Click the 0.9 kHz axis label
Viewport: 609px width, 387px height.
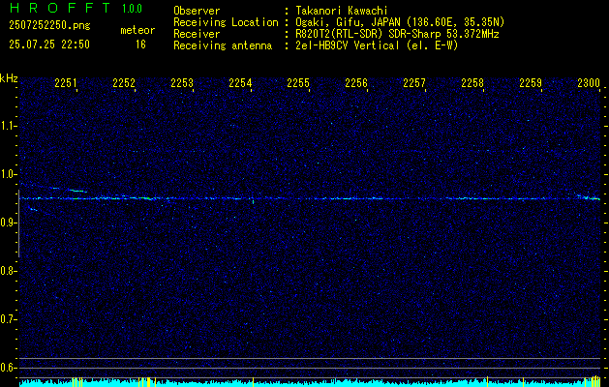point(8,223)
